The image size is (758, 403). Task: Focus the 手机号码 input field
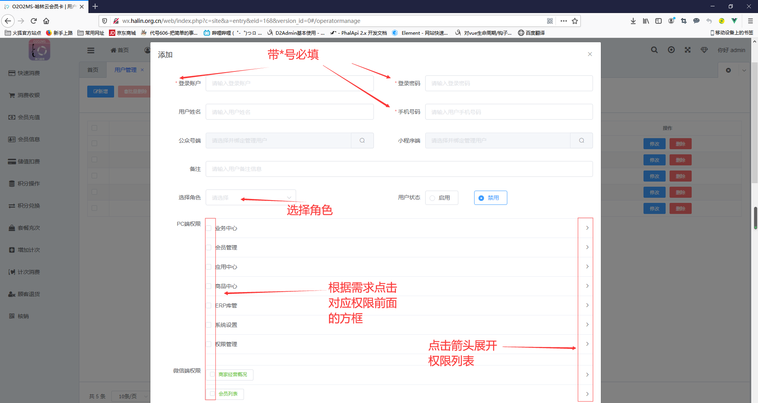coord(509,112)
